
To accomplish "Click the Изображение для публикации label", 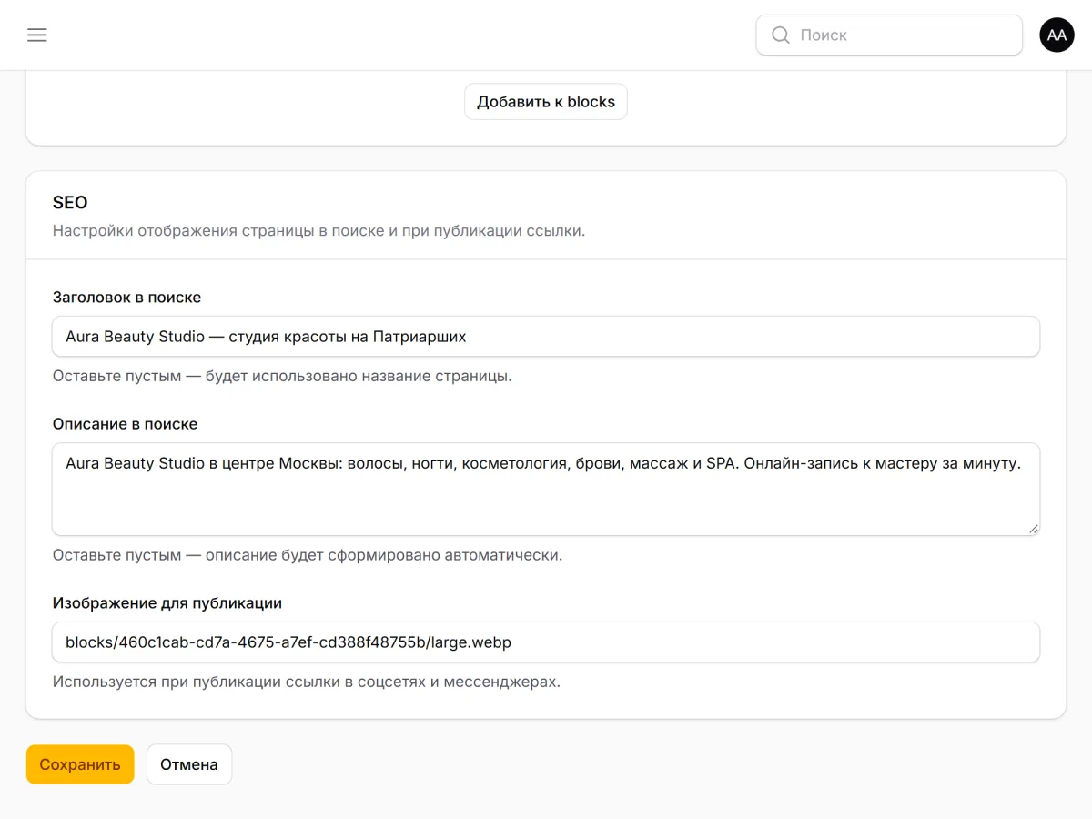I will click(167, 602).
